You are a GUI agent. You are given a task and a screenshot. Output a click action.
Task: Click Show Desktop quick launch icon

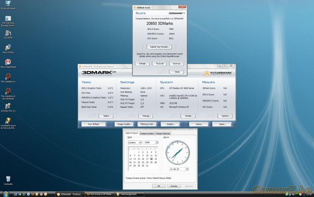[15, 194]
